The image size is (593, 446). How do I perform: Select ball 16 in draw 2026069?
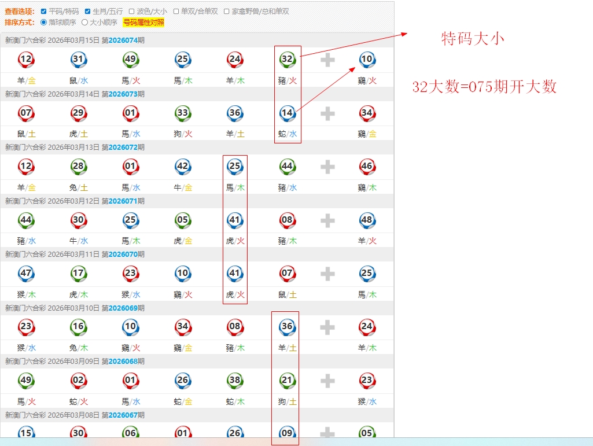(x=78, y=327)
